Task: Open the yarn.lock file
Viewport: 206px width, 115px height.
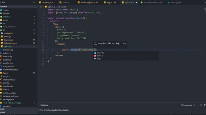Action: coord(6,106)
